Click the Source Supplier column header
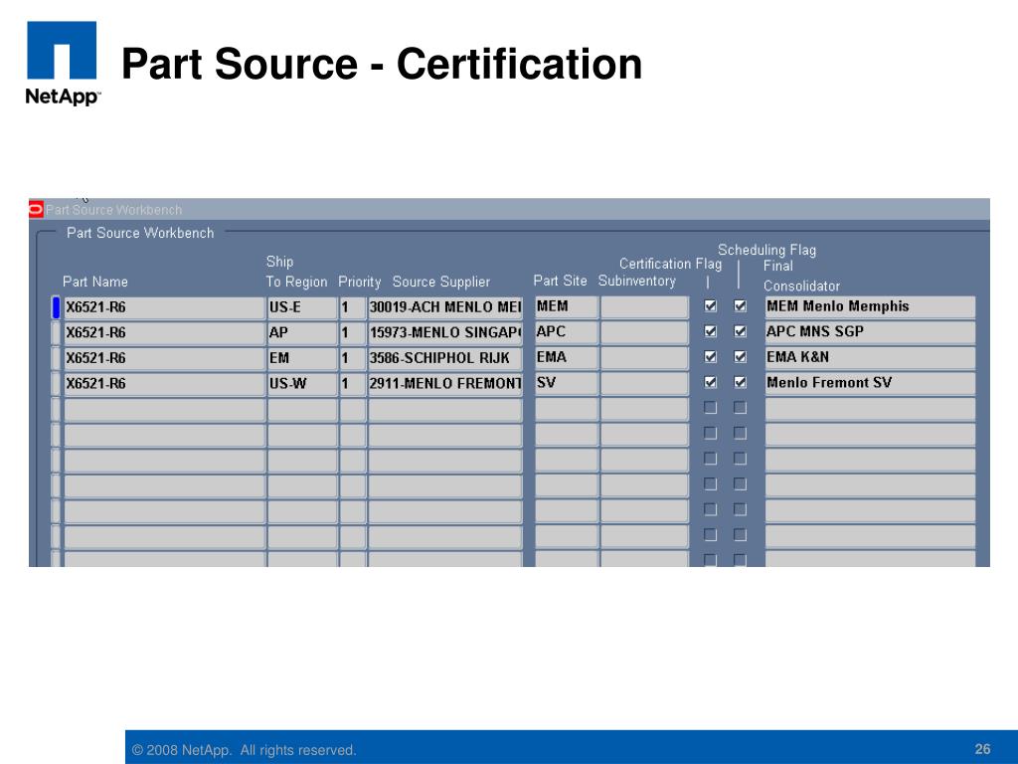The image size is (1018, 764). click(x=440, y=282)
